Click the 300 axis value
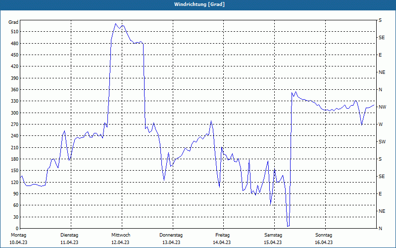 point(14,113)
